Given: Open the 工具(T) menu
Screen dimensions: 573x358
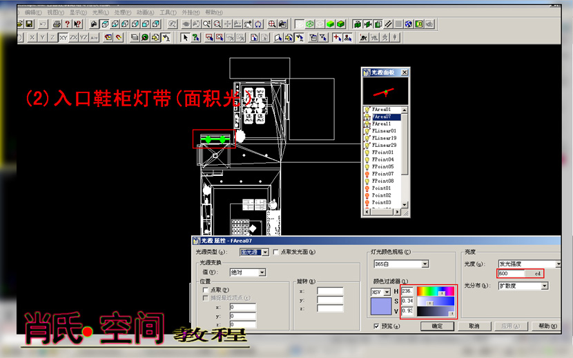Looking at the screenshot, I should tap(168, 12).
